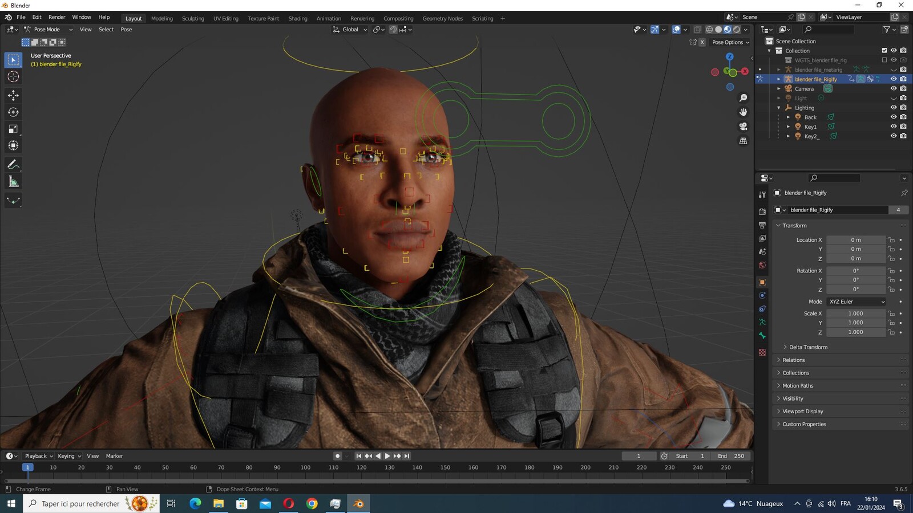Viewport: 913px width, 513px height.
Task: Pick the Rotate tool
Action: (x=13, y=112)
